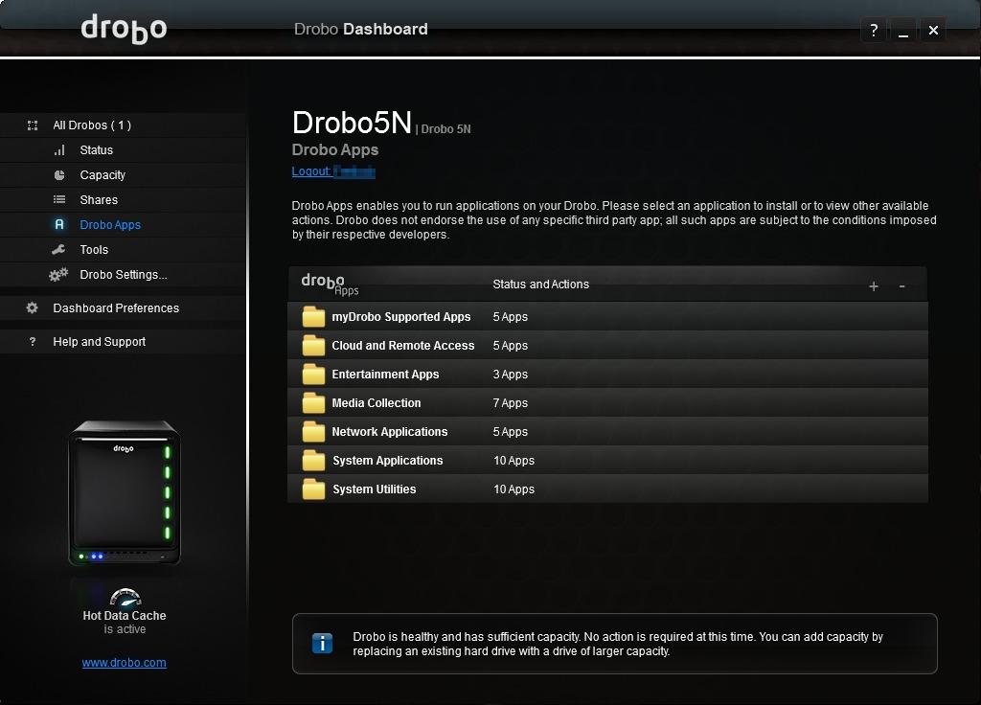The height and width of the screenshot is (705, 981).
Task: Click the myDrobo Supported Apps folder icon
Action: 313,316
